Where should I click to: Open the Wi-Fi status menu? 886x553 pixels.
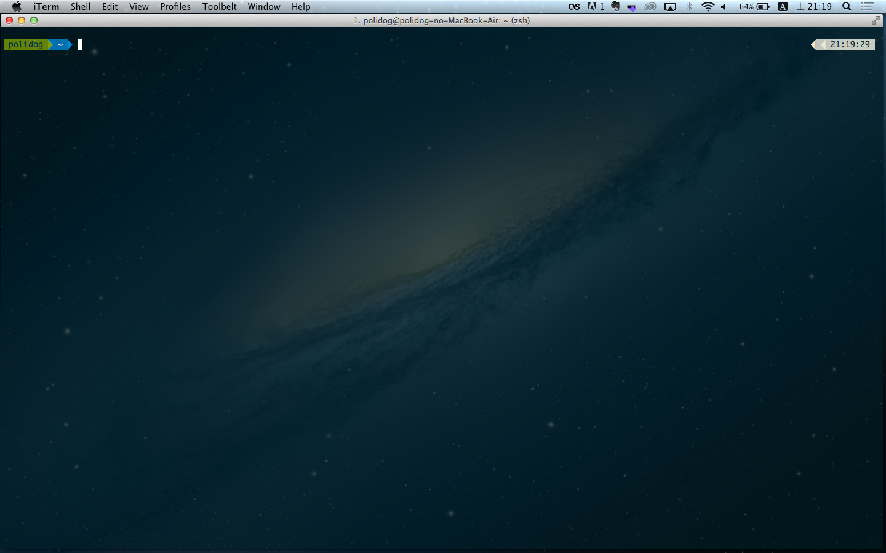tap(708, 6)
